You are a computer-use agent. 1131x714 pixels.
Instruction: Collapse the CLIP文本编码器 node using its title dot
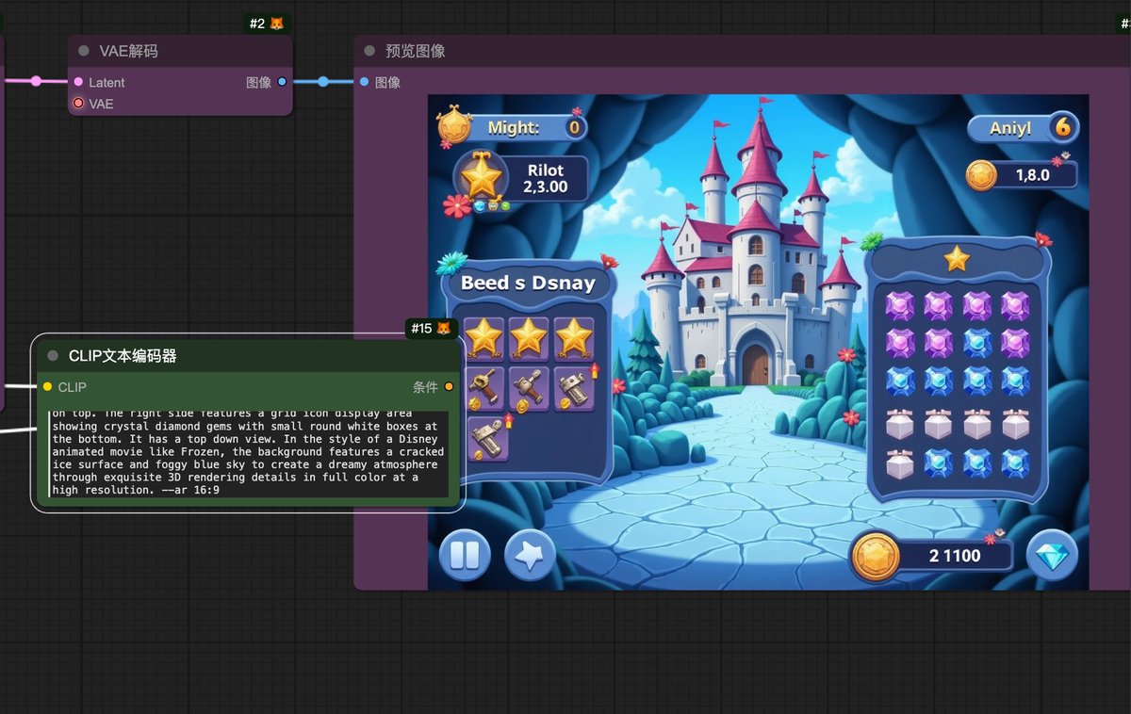coord(53,355)
